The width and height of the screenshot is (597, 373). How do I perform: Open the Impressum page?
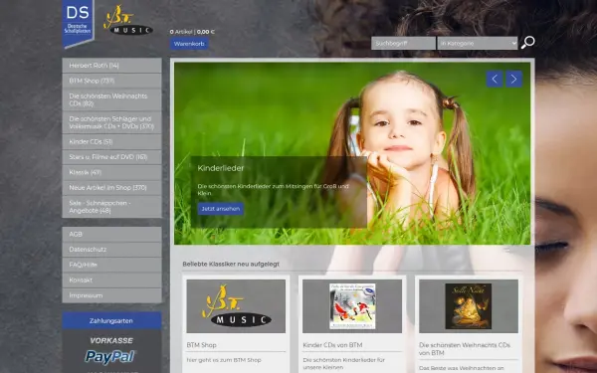(x=111, y=295)
